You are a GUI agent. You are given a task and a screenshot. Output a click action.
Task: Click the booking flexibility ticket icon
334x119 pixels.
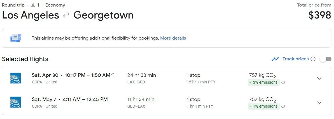[x=16, y=38]
